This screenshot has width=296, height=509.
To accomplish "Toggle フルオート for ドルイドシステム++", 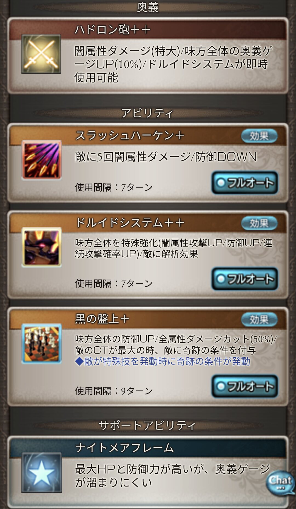I will 245,279.
